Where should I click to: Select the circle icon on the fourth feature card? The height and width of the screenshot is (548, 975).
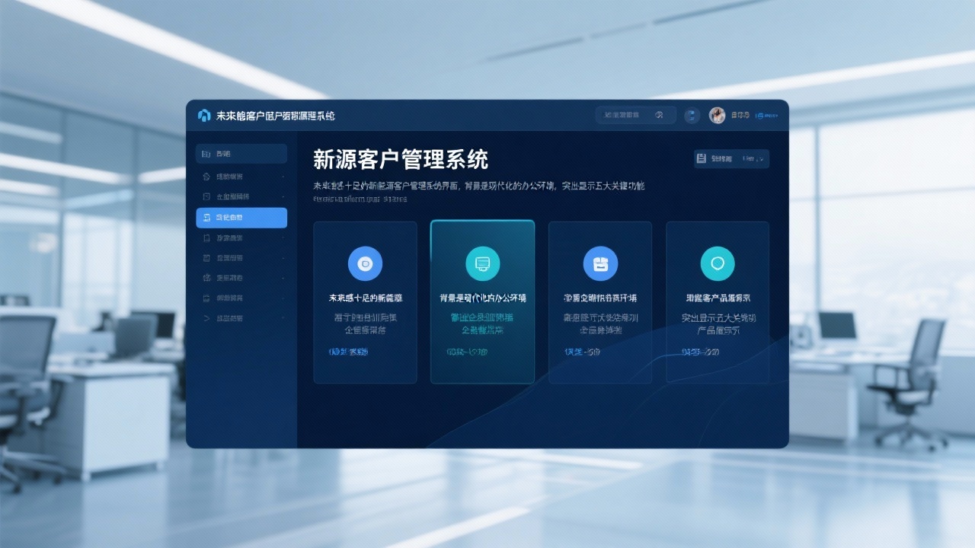tap(717, 263)
